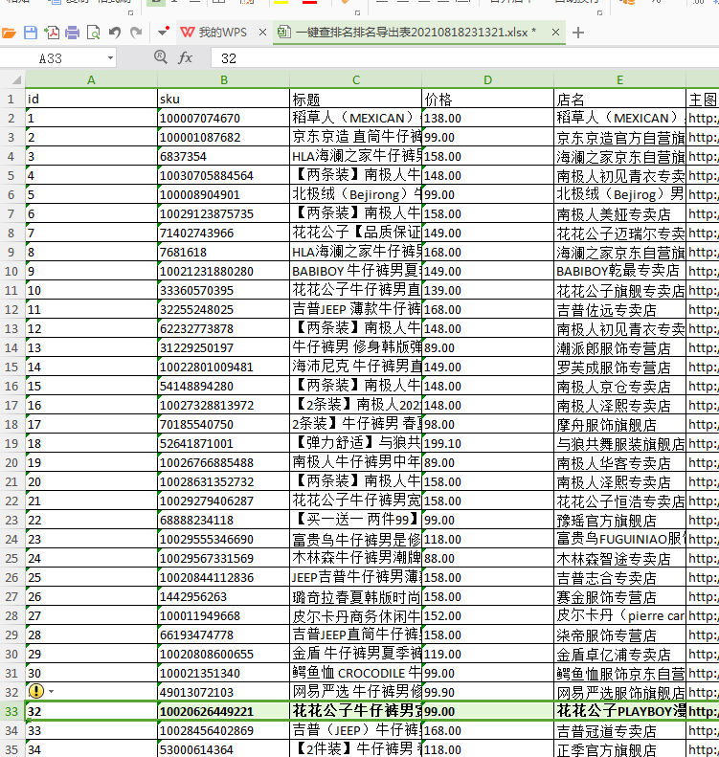Expand the error warning dropdown arrow in row 32

point(51,691)
